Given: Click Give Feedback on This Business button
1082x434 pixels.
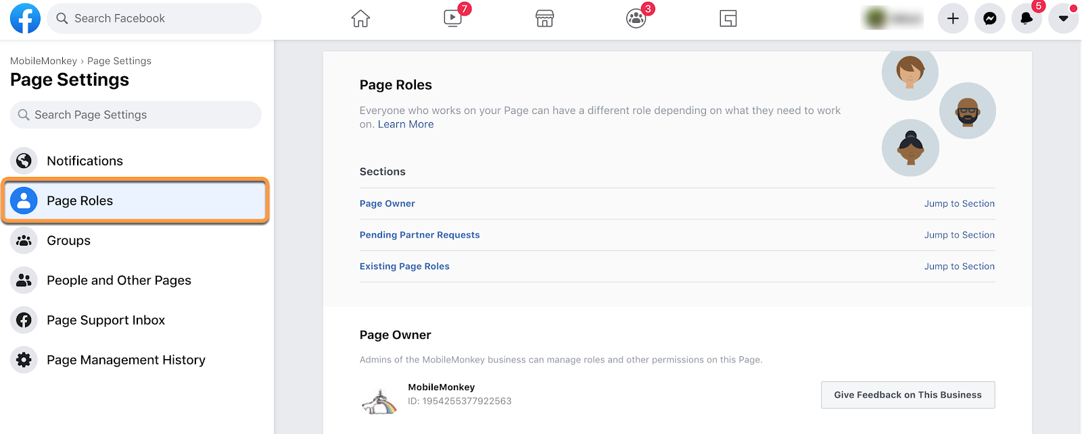Looking at the screenshot, I should pos(908,395).
